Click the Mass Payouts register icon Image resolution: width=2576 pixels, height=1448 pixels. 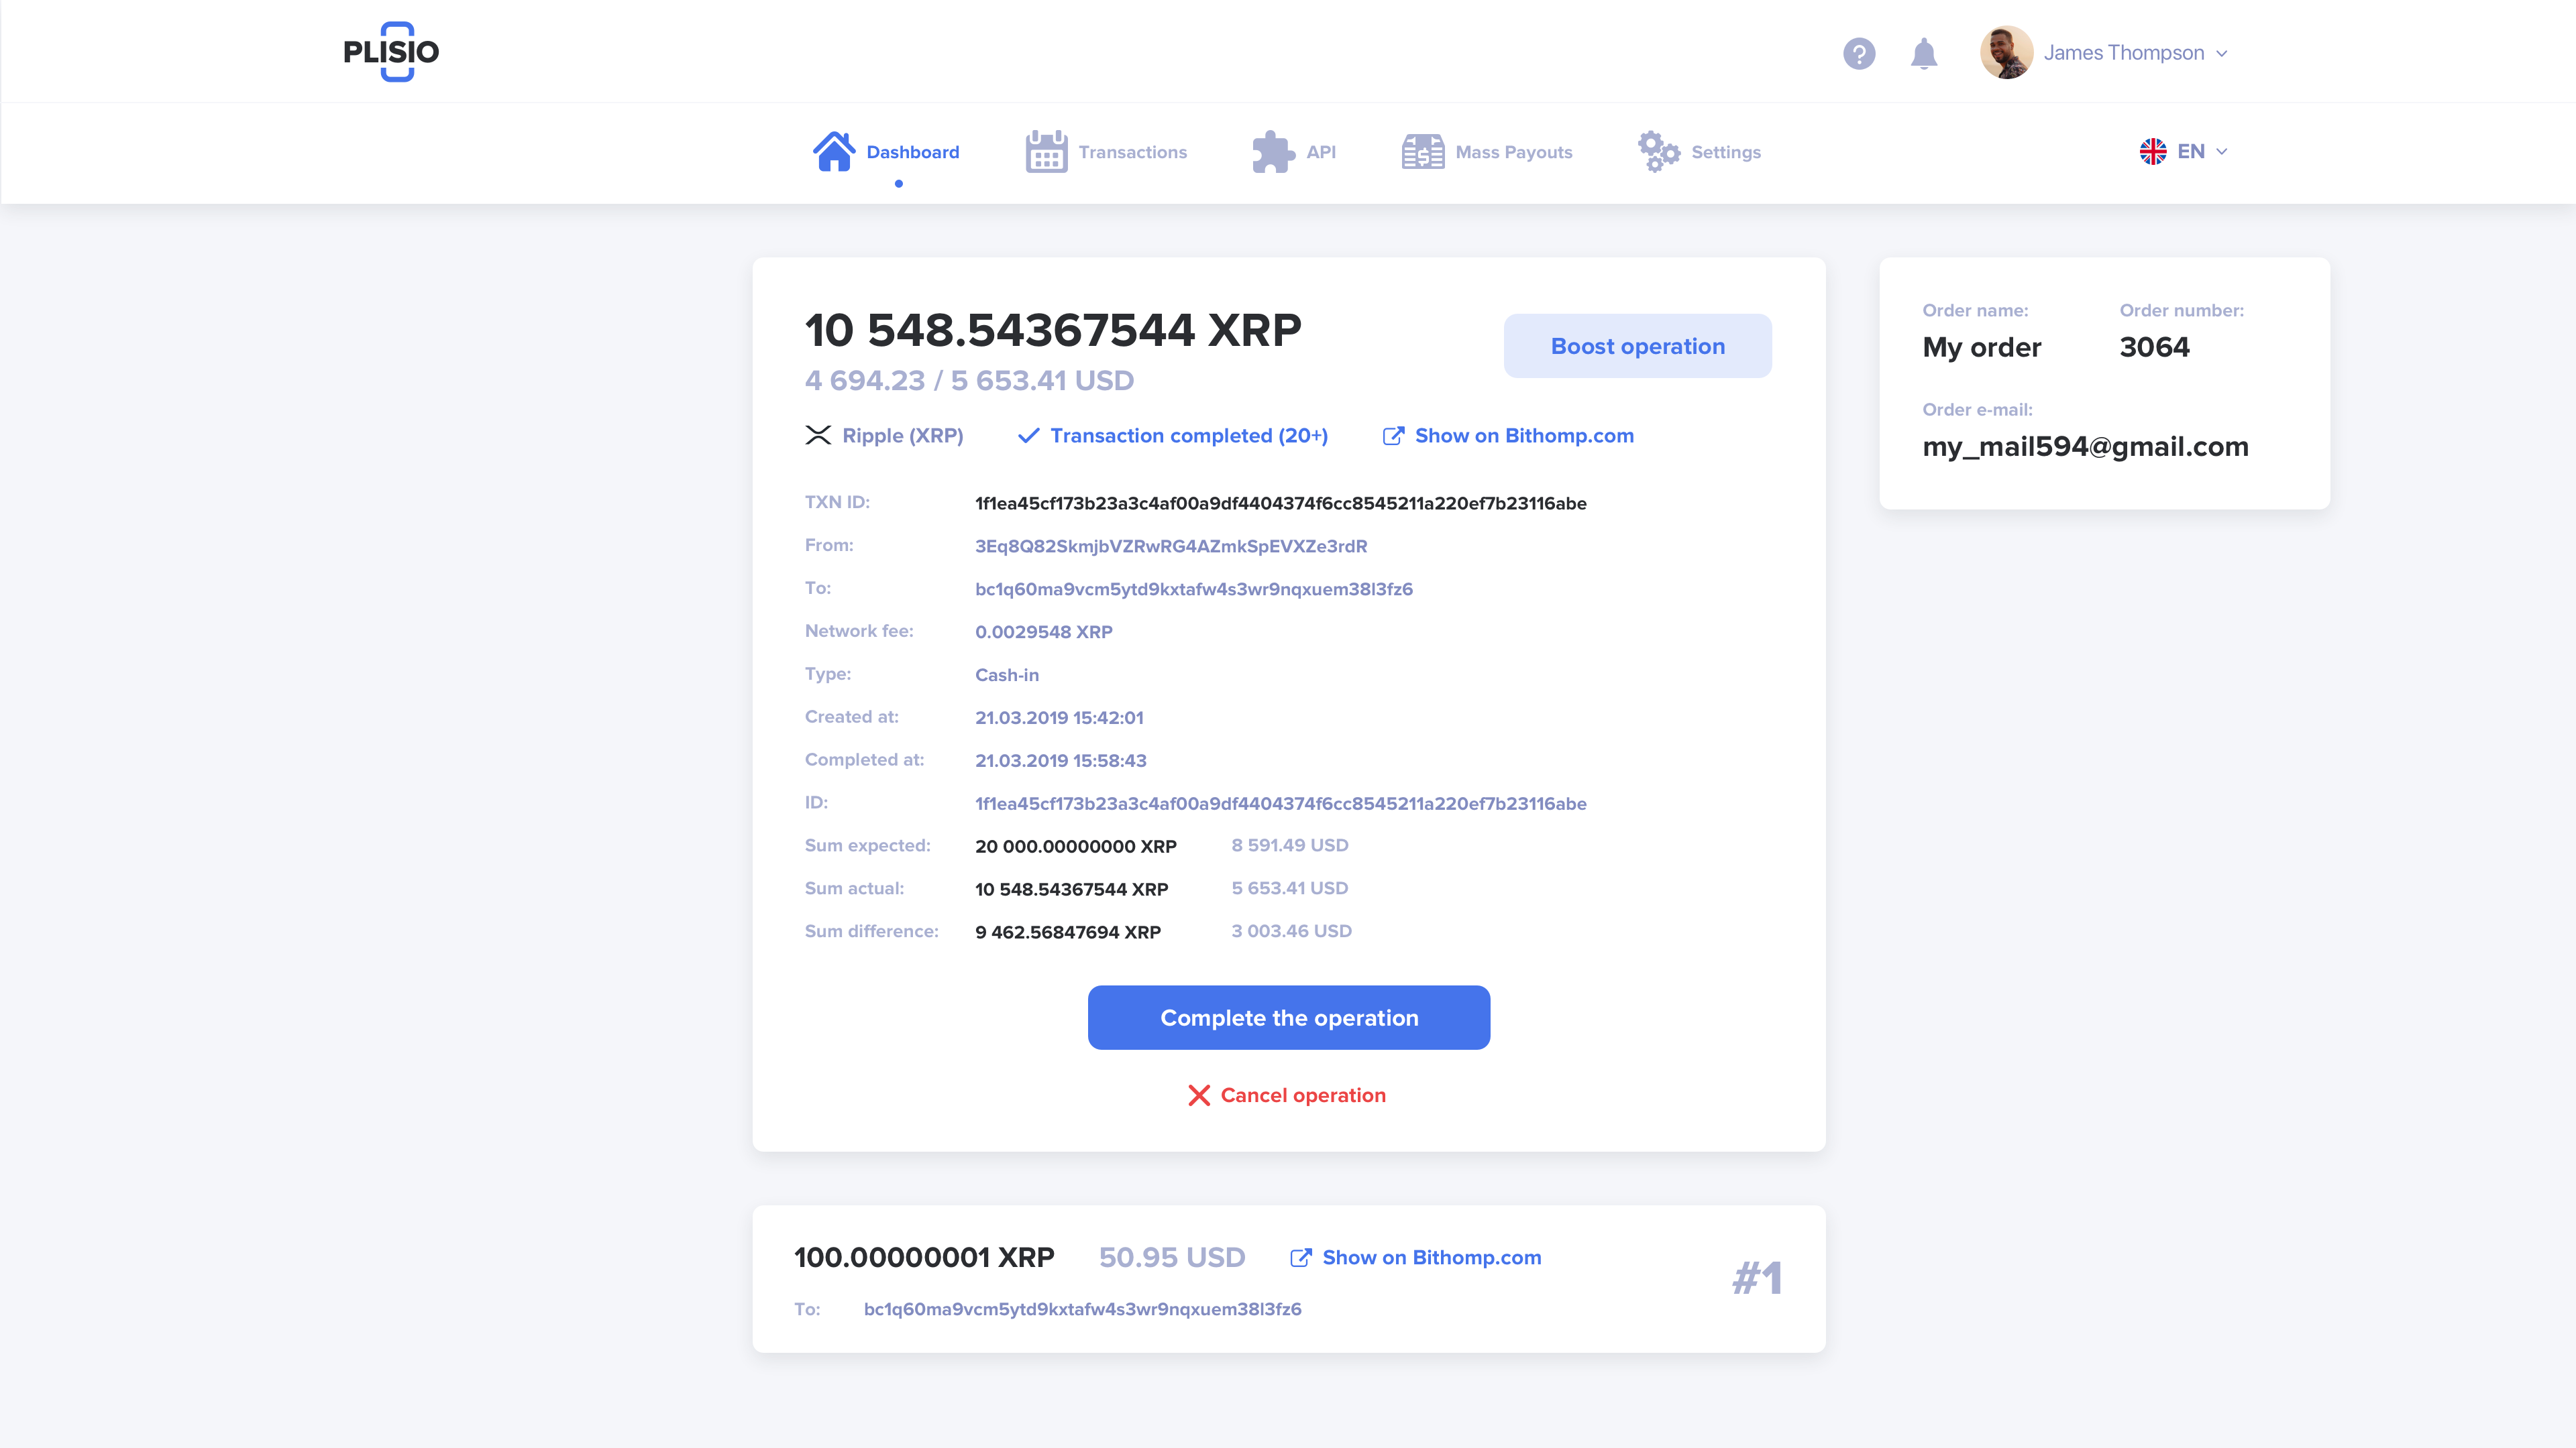coord(1422,150)
